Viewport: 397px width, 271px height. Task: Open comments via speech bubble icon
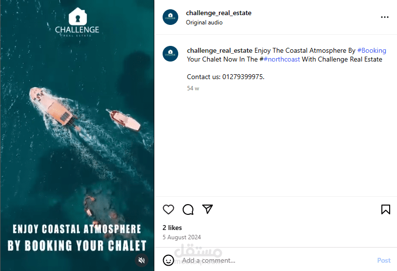click(188, 209)
